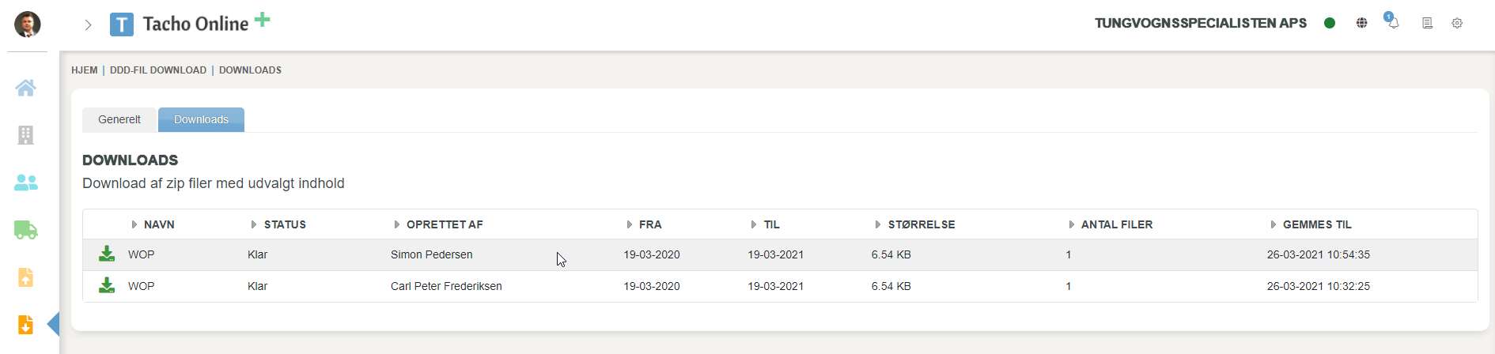1495x354 pixels.
Task: Open the drivers people icon in sidebar
Action: pyautogui.click(x=25, y=183)
